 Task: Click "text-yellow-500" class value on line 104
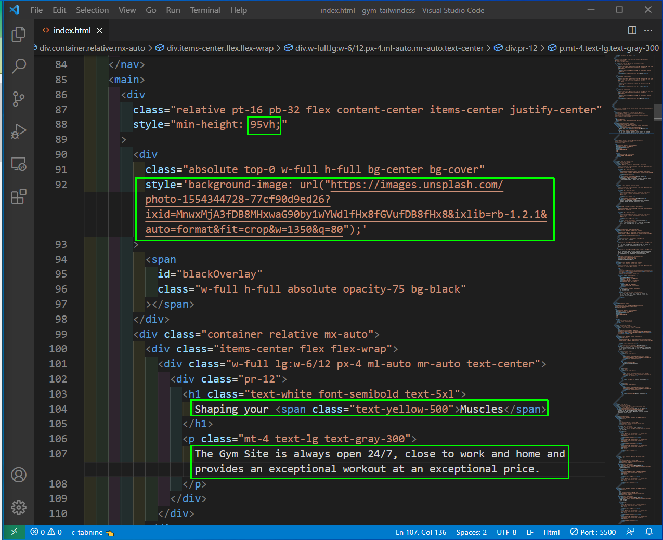(401, 409)
